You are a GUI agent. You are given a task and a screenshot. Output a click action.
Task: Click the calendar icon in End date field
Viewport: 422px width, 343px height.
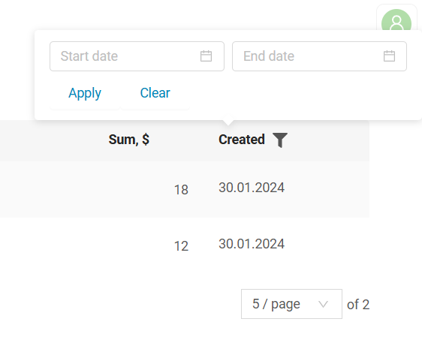(x=389, y=56)
